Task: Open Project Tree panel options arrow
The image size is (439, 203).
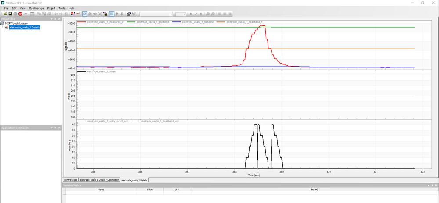Action: pos(52,19)
